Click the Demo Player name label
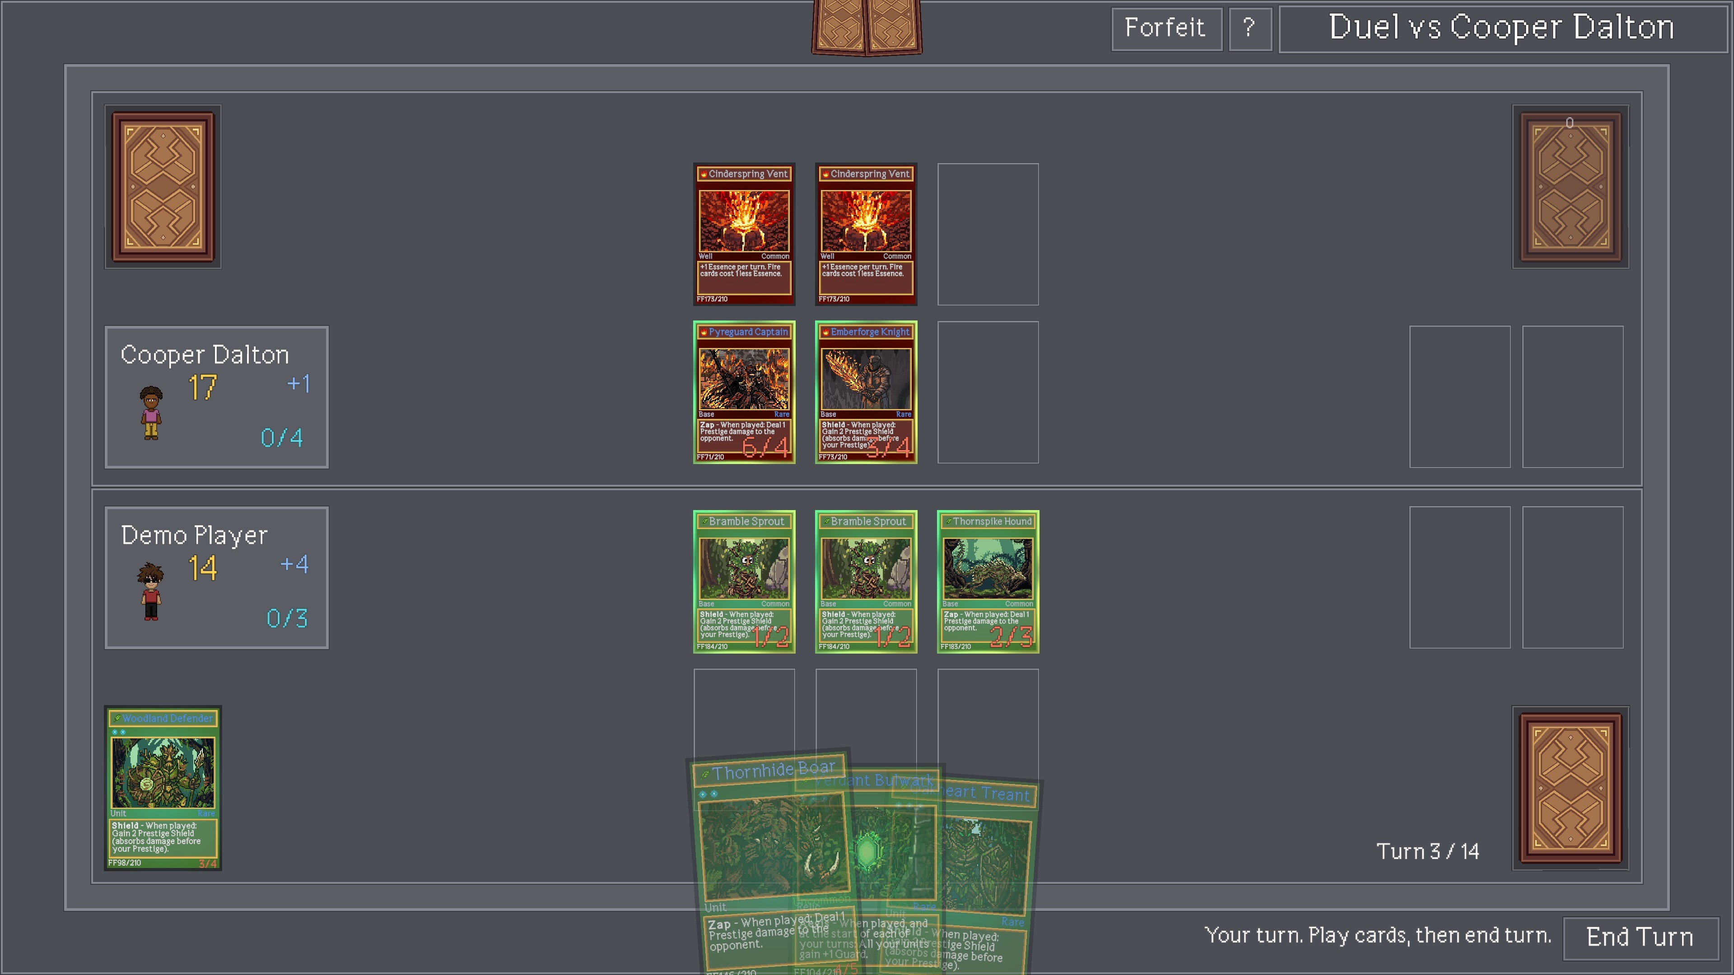The width and height of the screenshot is (1734, 975). point(195,535)
